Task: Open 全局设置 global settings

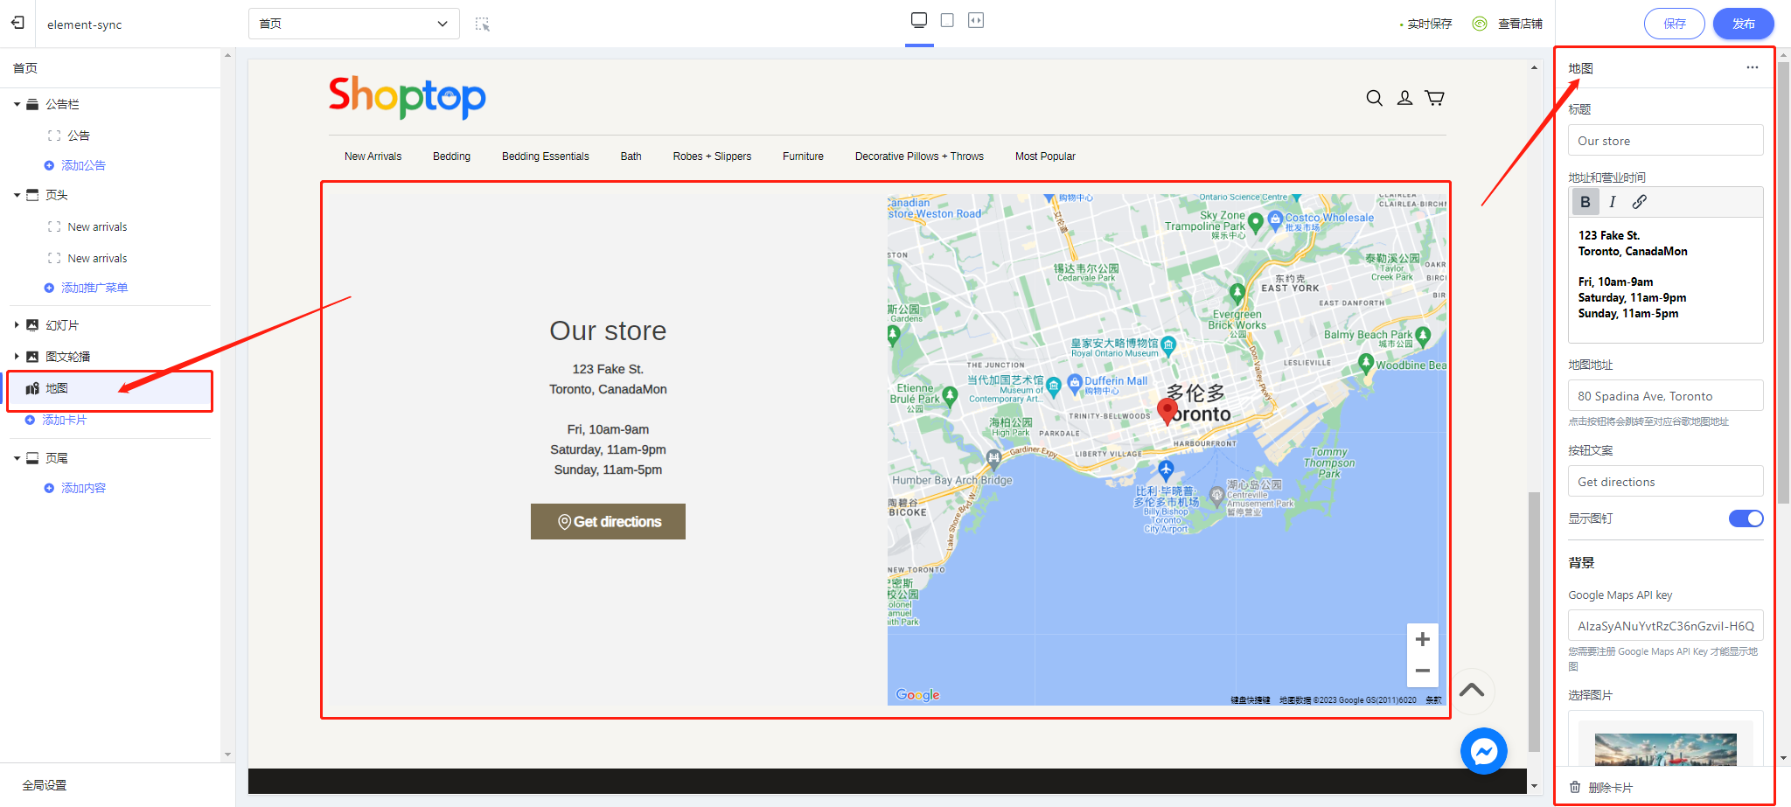Action: point(45,785)
